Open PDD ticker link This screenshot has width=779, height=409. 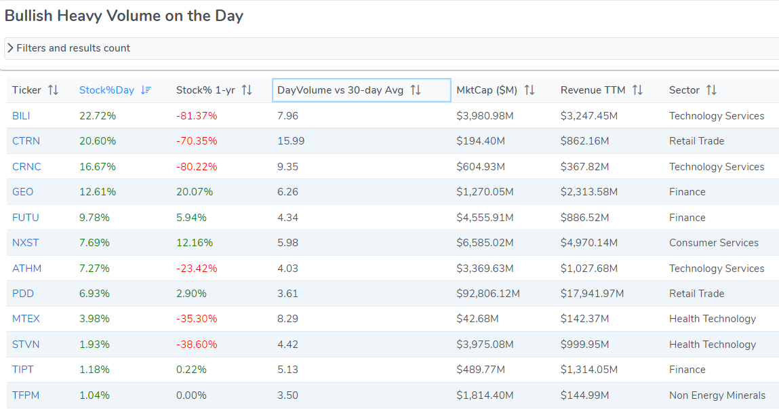(23, 294)
